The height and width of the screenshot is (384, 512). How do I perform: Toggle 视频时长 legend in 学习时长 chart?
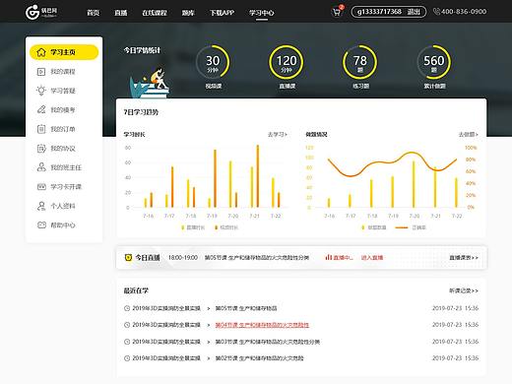[x=226, y=227]
